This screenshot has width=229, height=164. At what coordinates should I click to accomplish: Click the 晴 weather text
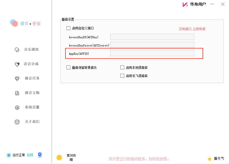71,160
